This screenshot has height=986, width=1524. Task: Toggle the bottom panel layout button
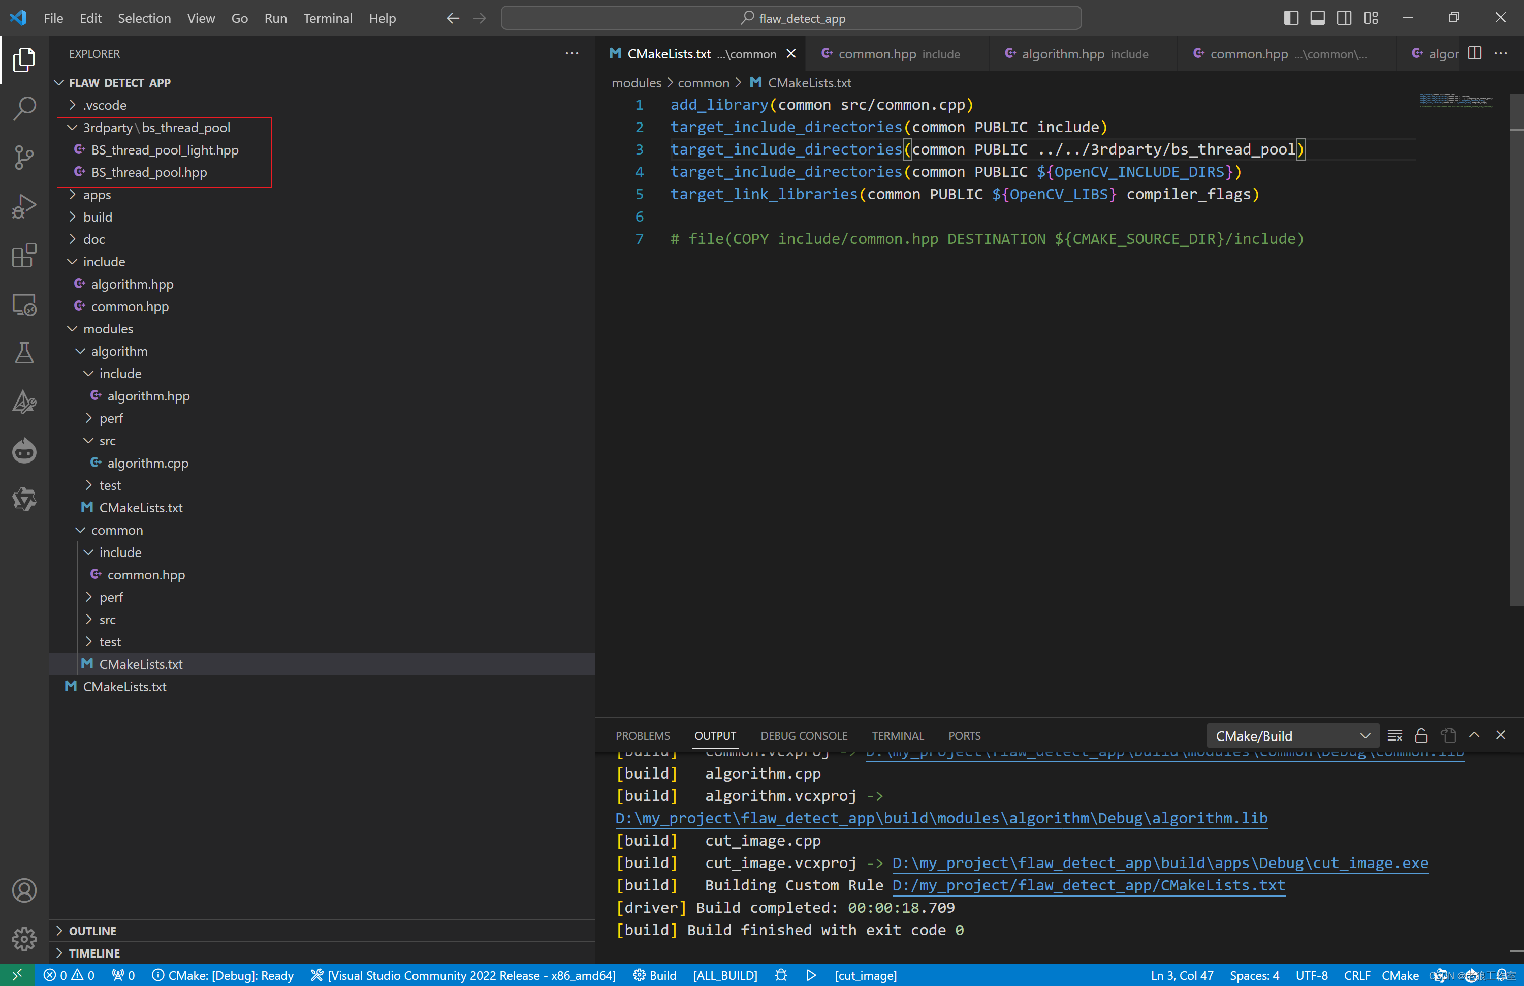1317,18
